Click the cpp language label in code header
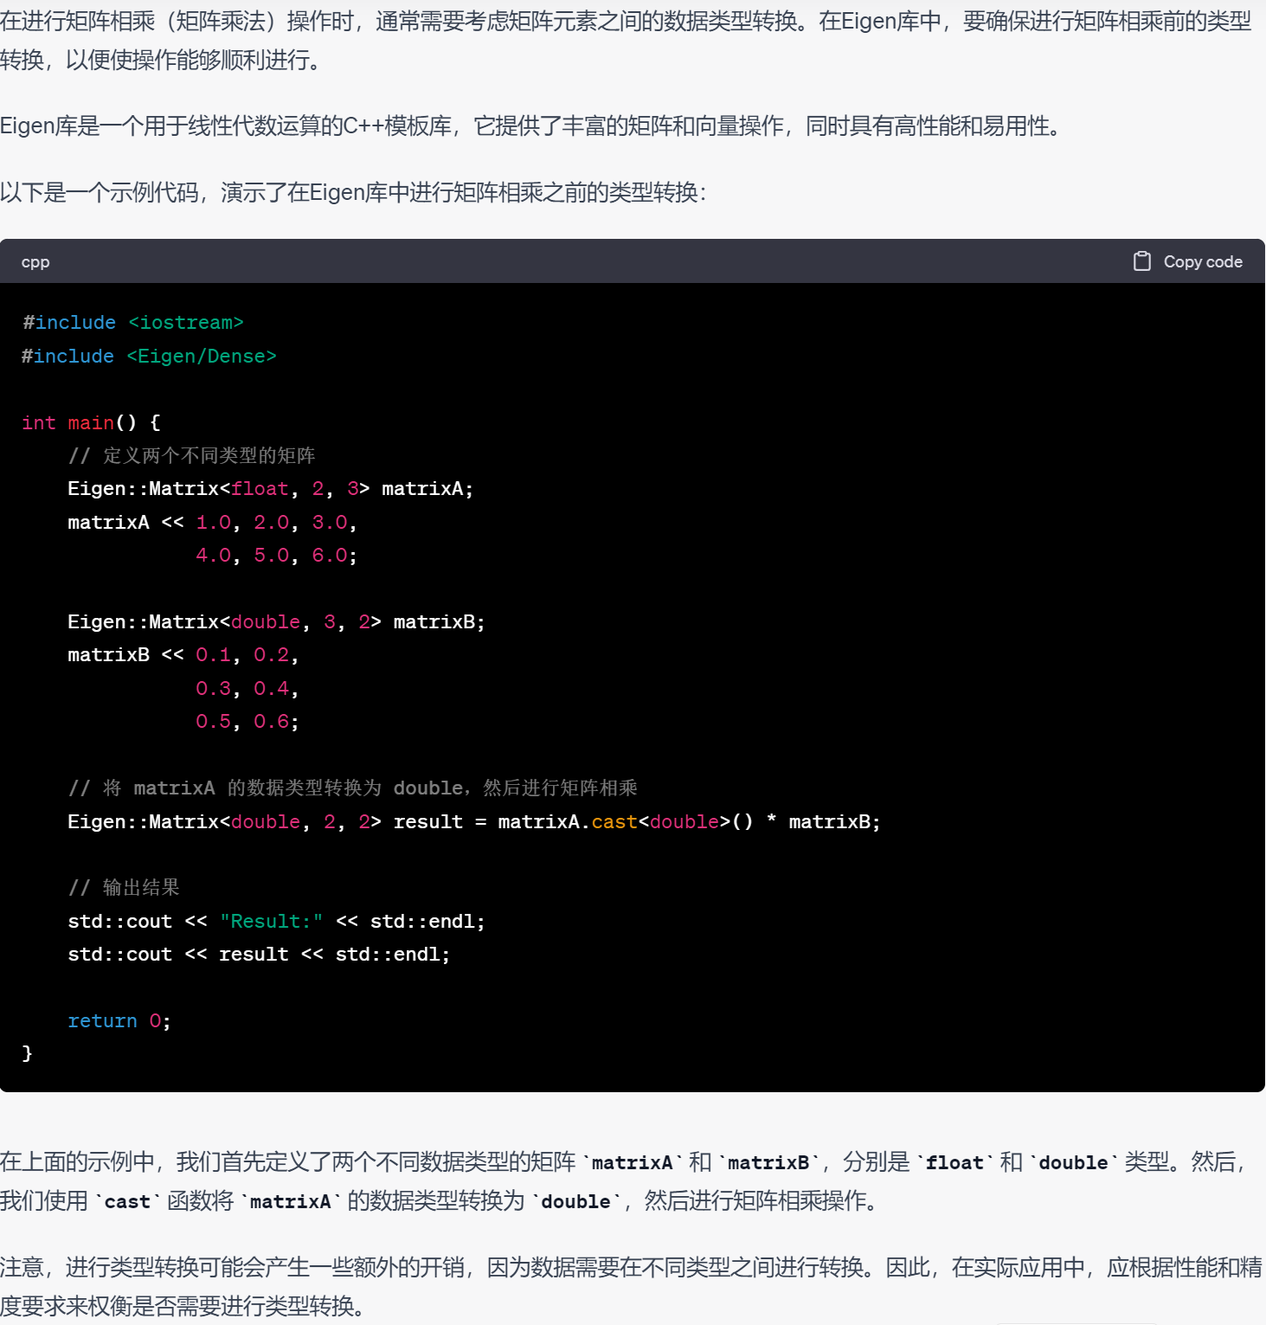The width and height of the screenshot is (1266, 1325). 35,262
